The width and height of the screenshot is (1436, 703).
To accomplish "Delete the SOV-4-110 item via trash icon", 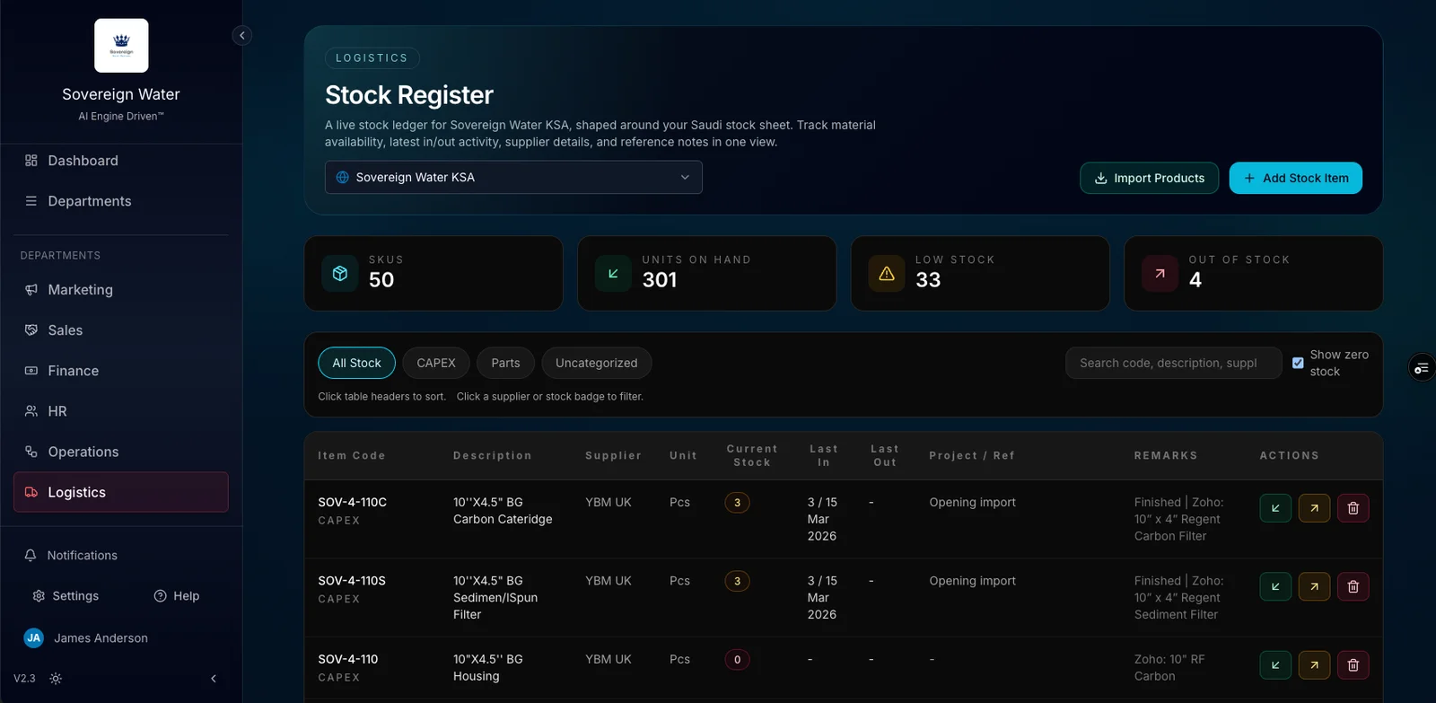I will (1353, 665).
